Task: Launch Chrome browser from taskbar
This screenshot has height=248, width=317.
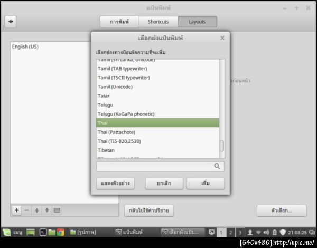Action: (x=60, y=232)
